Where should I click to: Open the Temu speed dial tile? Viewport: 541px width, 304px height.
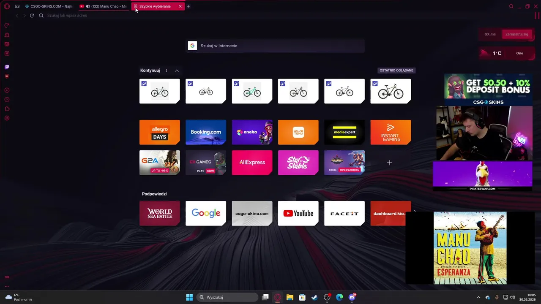click(x=298, y=132)
